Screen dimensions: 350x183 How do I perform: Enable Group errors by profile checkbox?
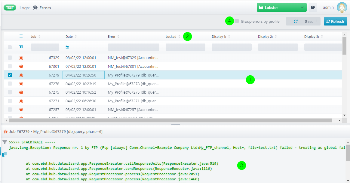[237, 21]
